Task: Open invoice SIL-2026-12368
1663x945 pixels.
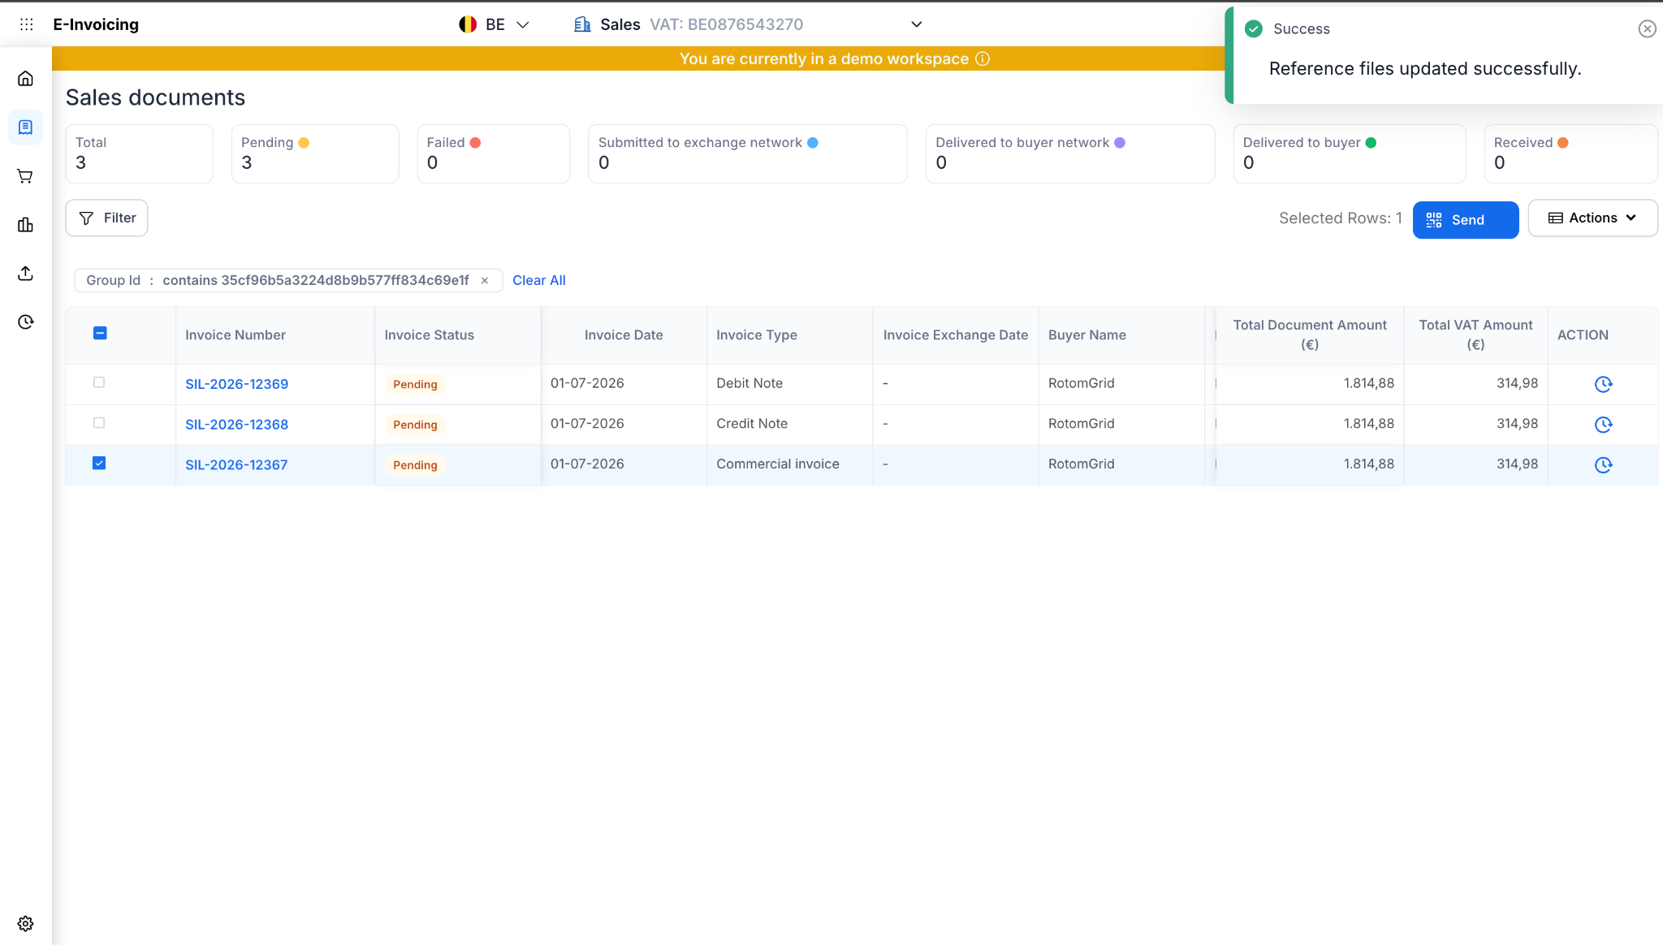Action: [236, 425]
